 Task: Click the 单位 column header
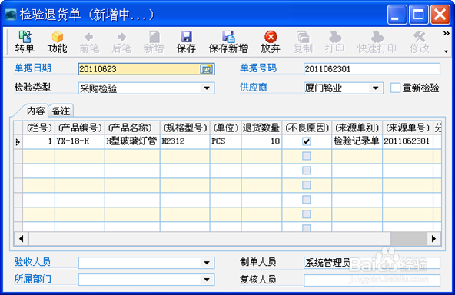[225, 128]
